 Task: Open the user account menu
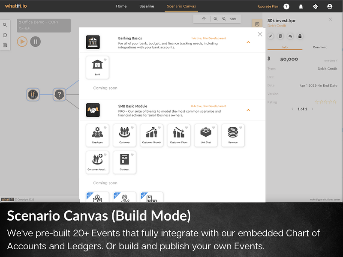click(330, 6)
